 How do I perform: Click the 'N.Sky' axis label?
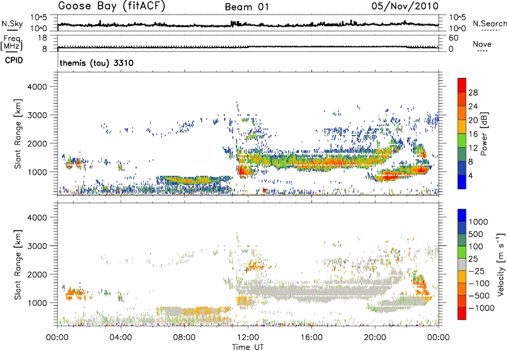(12, 23)
